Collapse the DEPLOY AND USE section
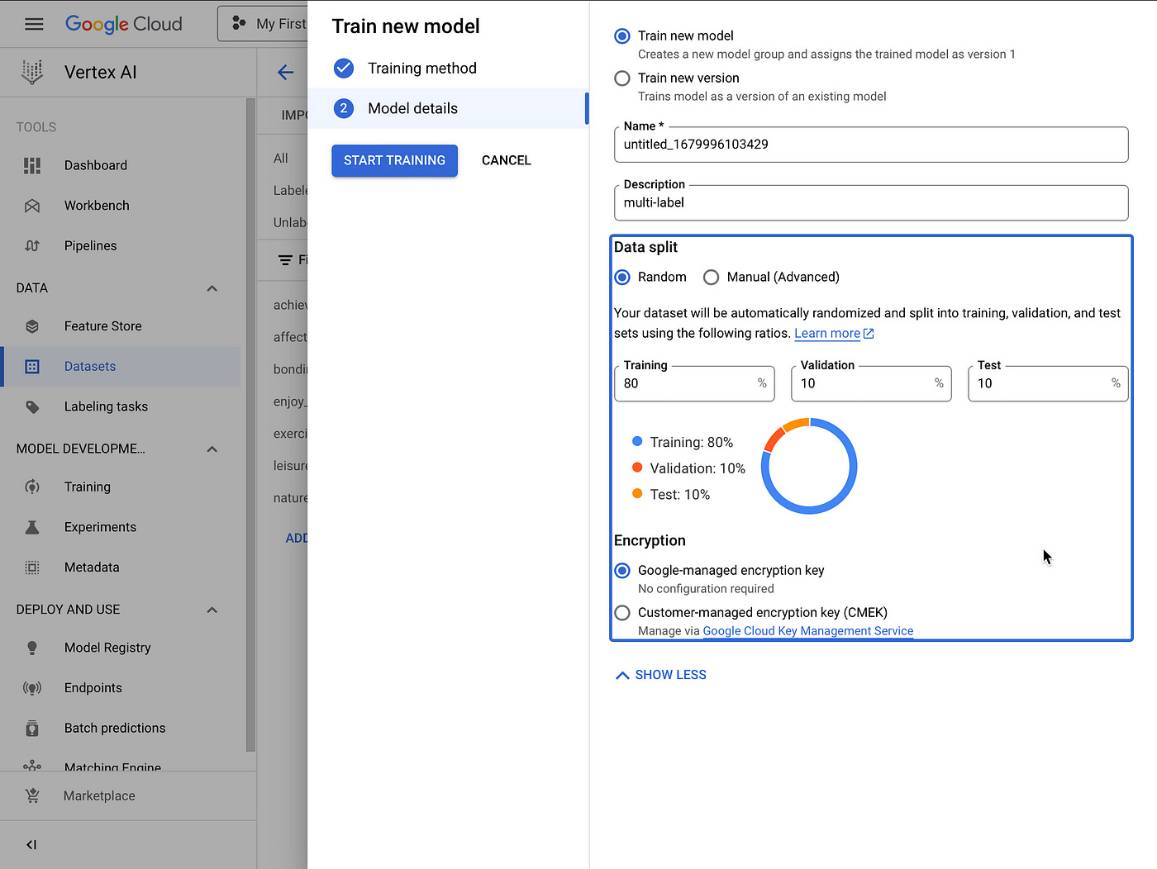 click(x=212, y=610)
